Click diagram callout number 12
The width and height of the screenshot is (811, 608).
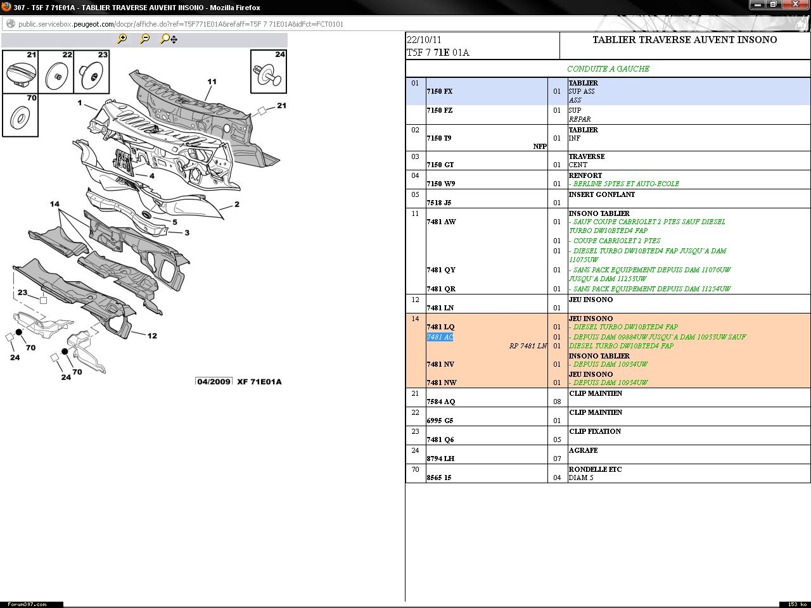tap(152, 336)
